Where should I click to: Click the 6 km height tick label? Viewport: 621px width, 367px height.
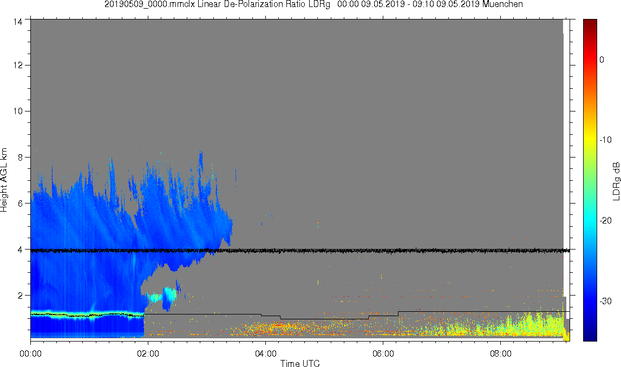click(x=20, y=203)
